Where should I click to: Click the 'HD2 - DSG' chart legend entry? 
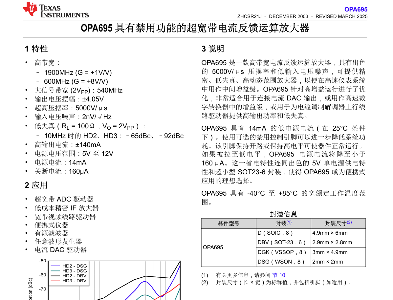tap(69, 266)
